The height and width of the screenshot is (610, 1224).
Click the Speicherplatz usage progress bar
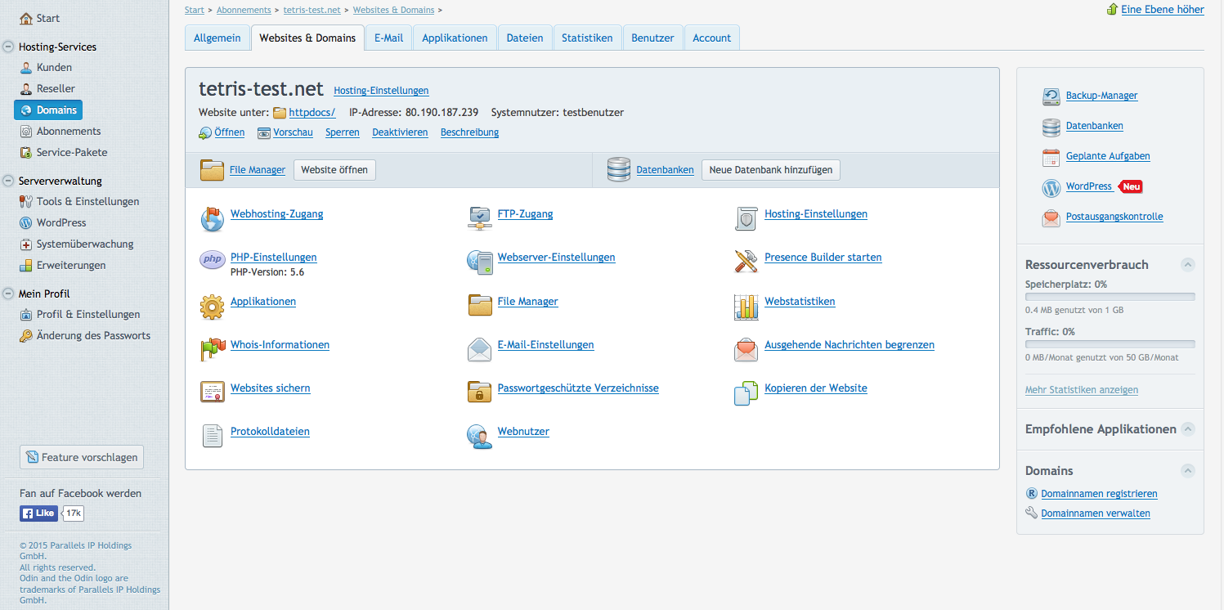1110,297
